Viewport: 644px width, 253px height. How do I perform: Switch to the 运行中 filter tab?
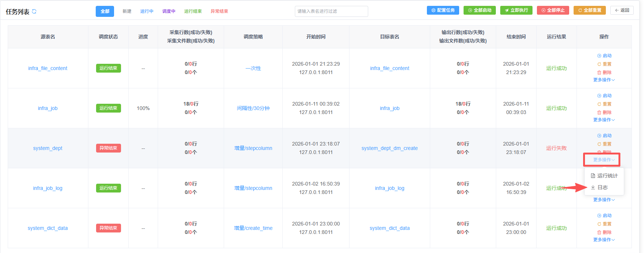[147, 11]
